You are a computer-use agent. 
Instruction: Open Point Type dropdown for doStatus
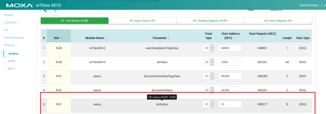click(x=208, y=104)
